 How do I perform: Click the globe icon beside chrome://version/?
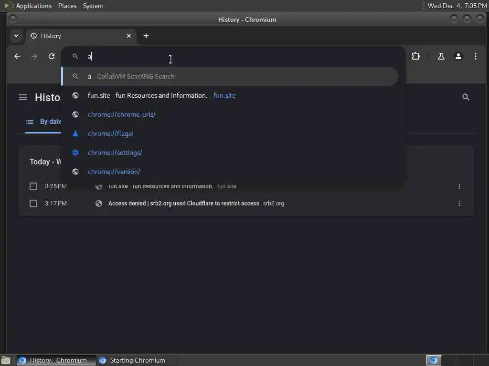[75, 172]
